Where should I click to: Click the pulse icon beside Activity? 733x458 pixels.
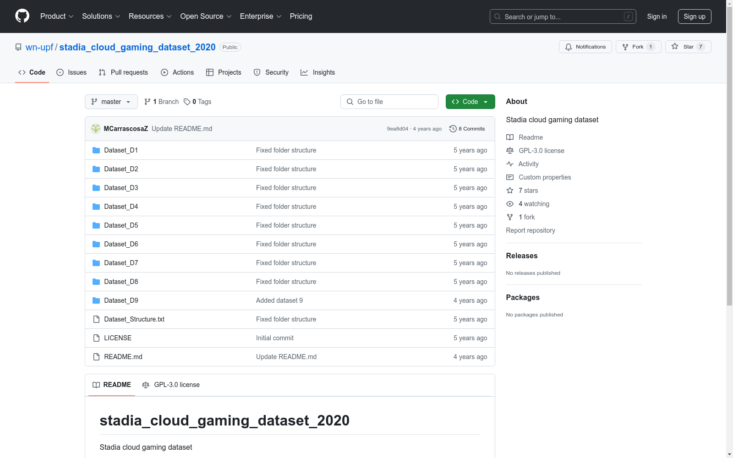pos(510,164)
